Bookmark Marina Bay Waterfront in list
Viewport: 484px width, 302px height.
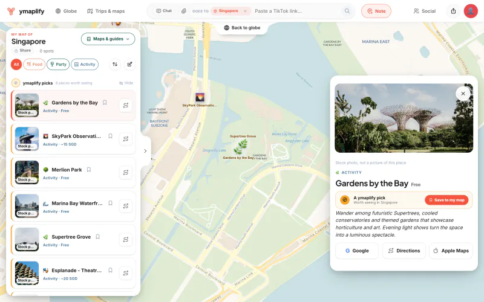pyautogui.click(x=111, y=204)
